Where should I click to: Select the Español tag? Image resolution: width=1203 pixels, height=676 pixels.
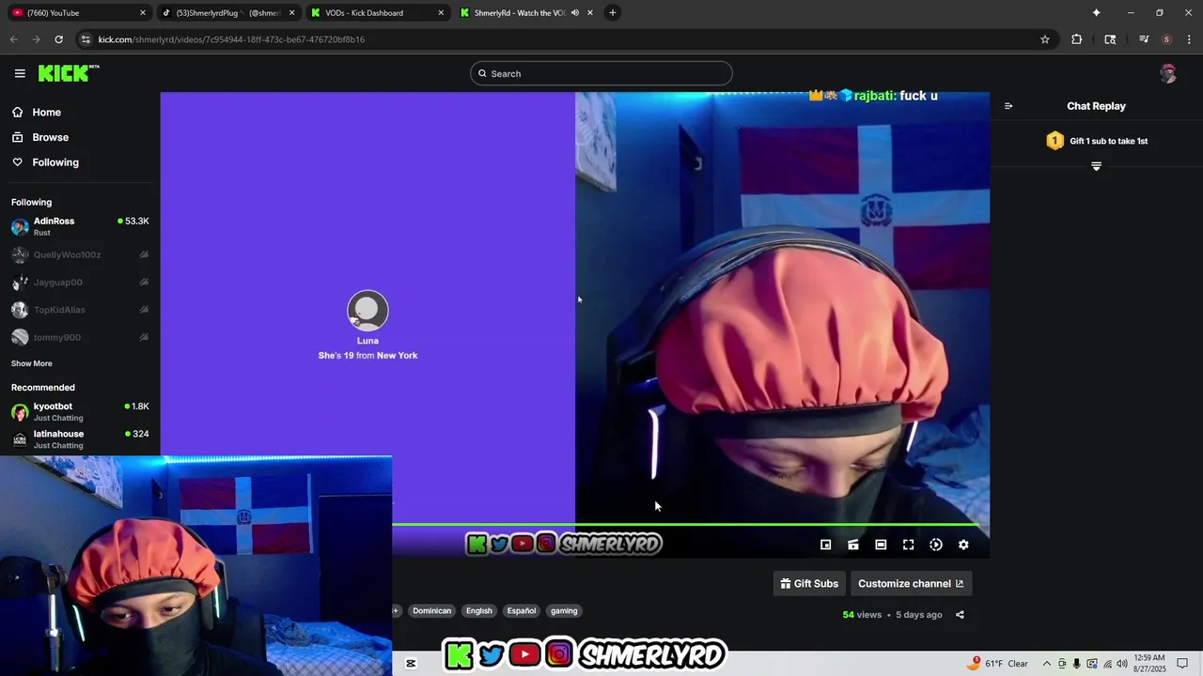[522, 610]
